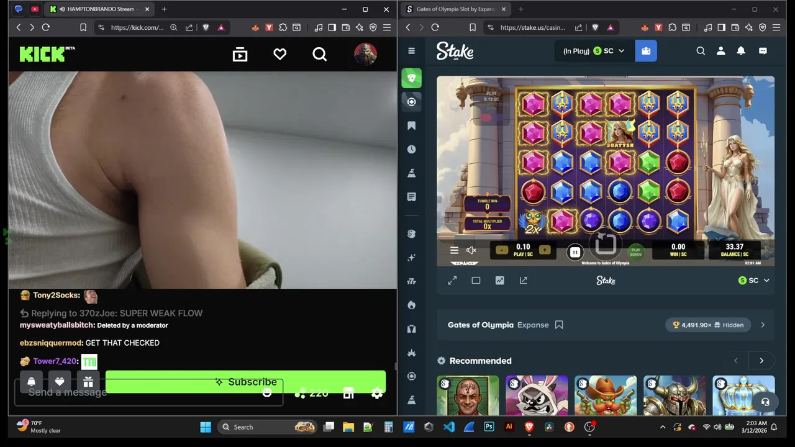Open Photoshop from taskbar
This screenshot has height=447, width=795.
pos(489,427)
